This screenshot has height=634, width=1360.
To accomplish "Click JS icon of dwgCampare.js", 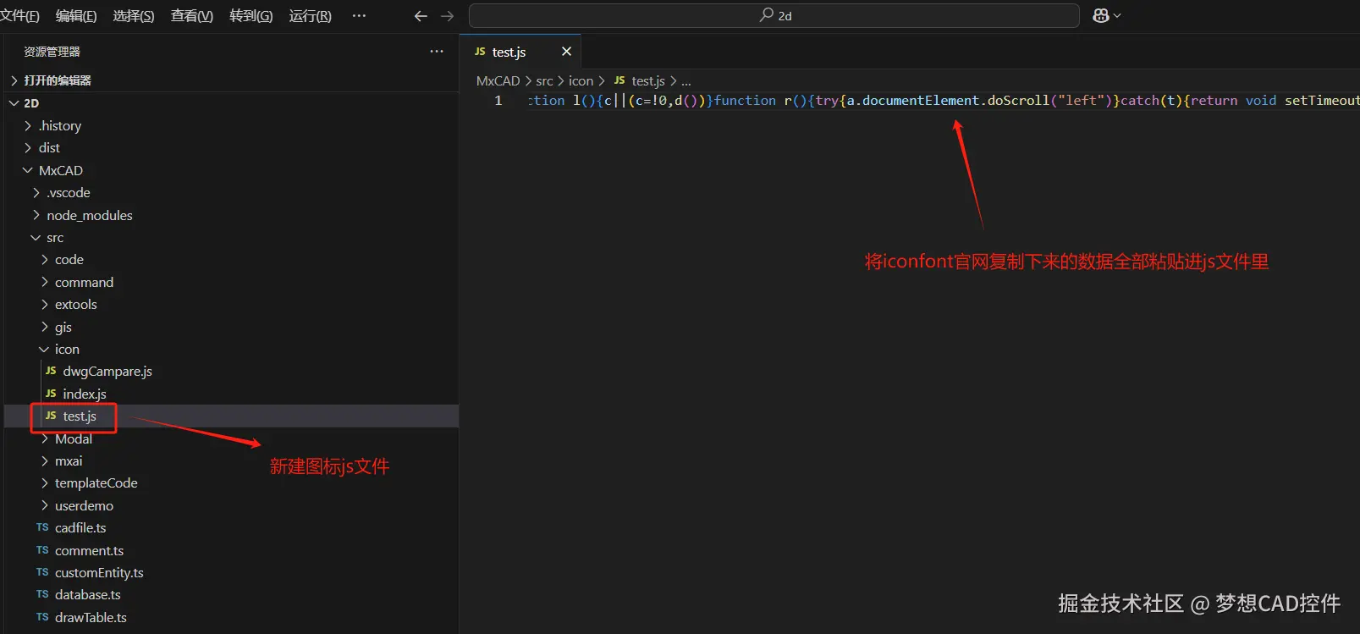I will (x=51, y=371).
